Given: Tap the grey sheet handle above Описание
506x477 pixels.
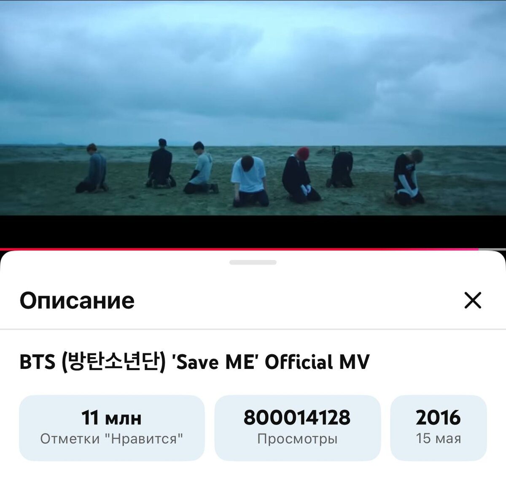Looking at the screenshot, I should point(253,262).
